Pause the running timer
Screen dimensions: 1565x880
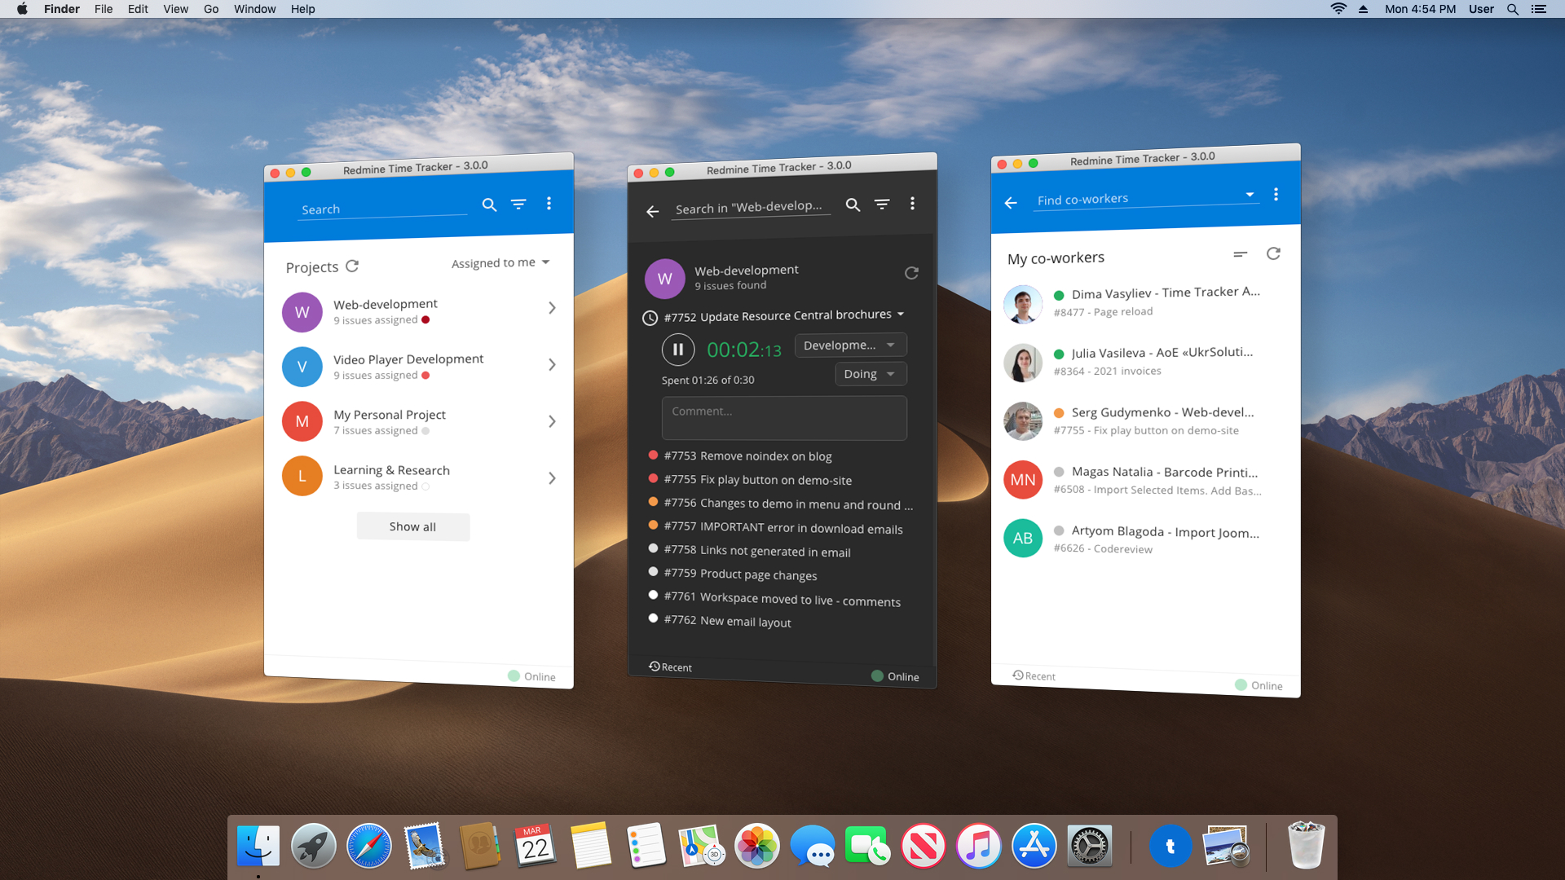tap(678, 350)
